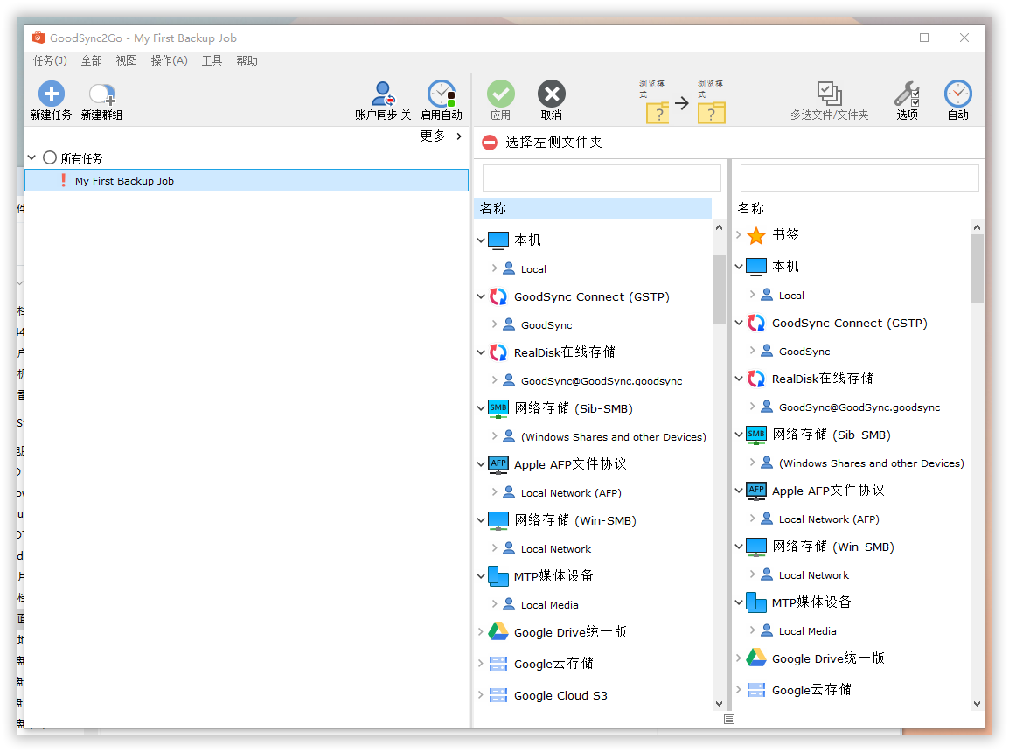This screenshot has width=1009, height=752.
Task: Open the 操作(A) menu
Action: (x=170, y=60)
